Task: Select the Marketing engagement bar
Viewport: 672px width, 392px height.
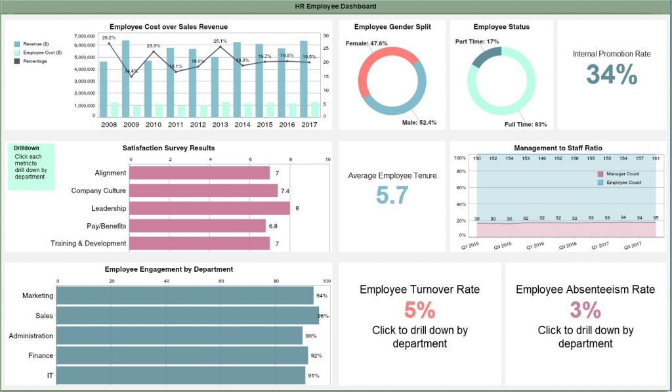Action: [x=185, y=295]
